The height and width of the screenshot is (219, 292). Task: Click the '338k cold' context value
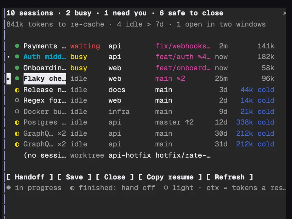click(255, 122)
